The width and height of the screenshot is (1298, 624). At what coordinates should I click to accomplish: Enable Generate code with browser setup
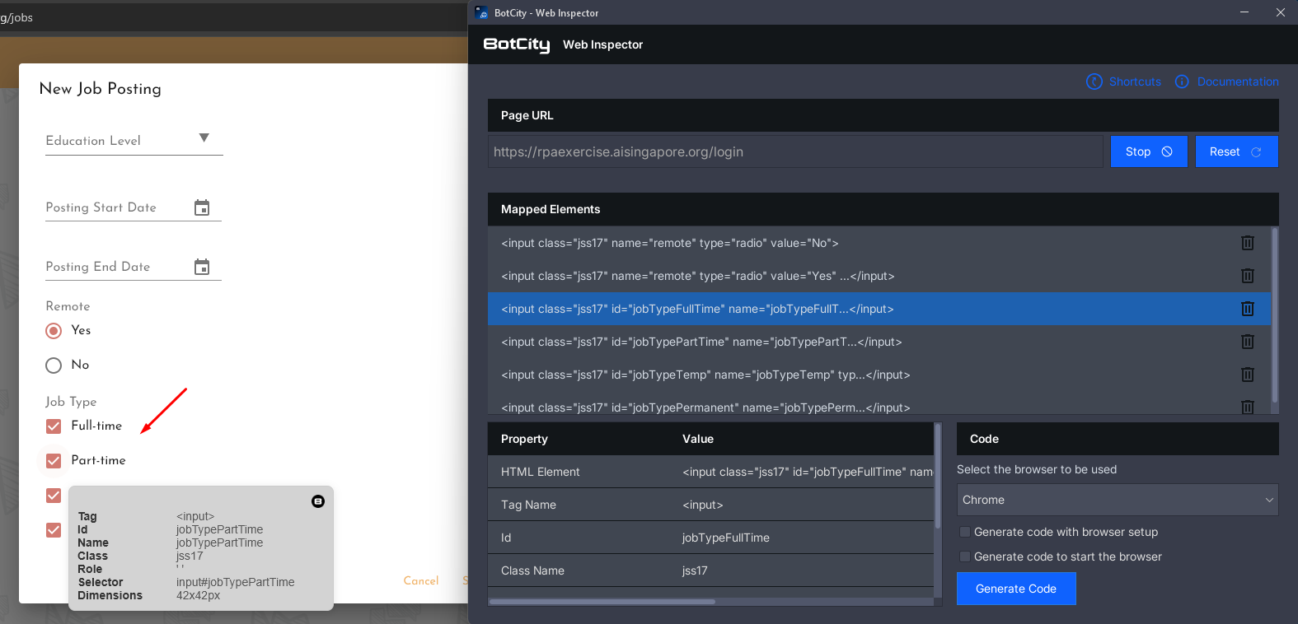(x=965, y=533)
